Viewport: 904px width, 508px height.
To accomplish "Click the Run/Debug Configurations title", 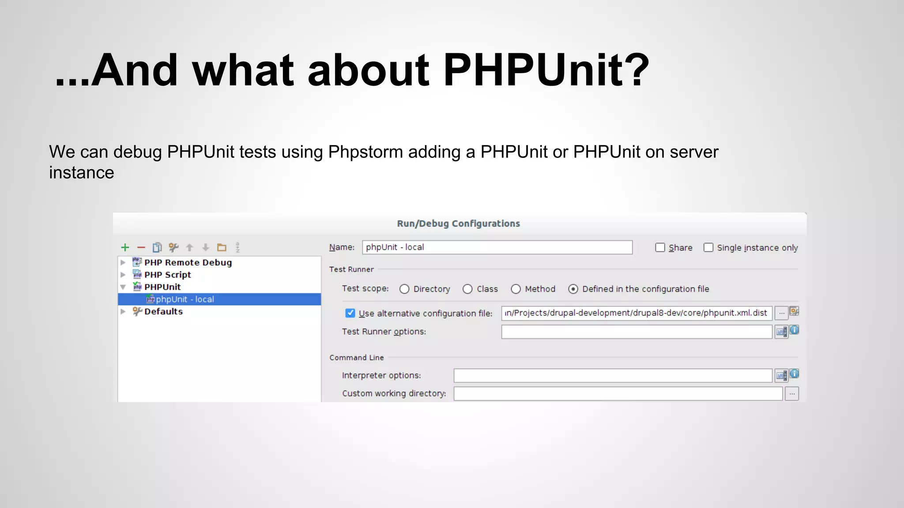I will click(458, 224).
